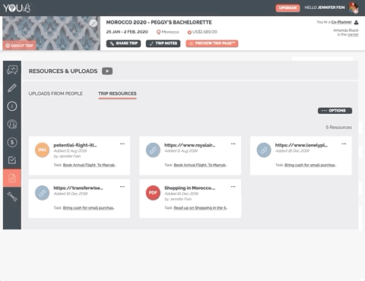Open the more menu on royalair card
Screen dimensions: 365x281
pos(233,144)
